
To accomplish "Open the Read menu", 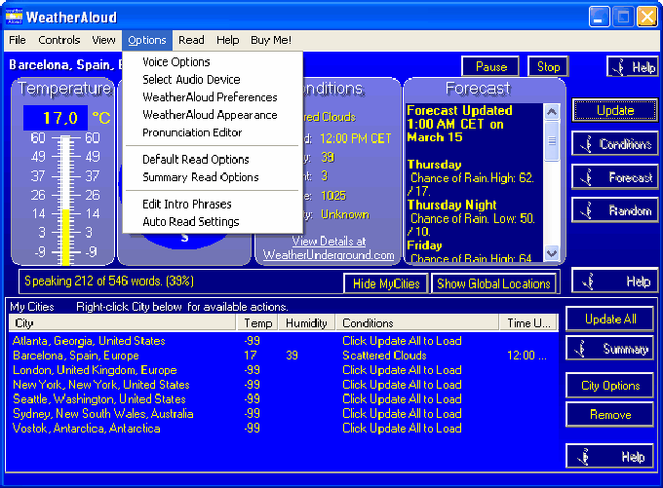I will click(x=191, y=40).
